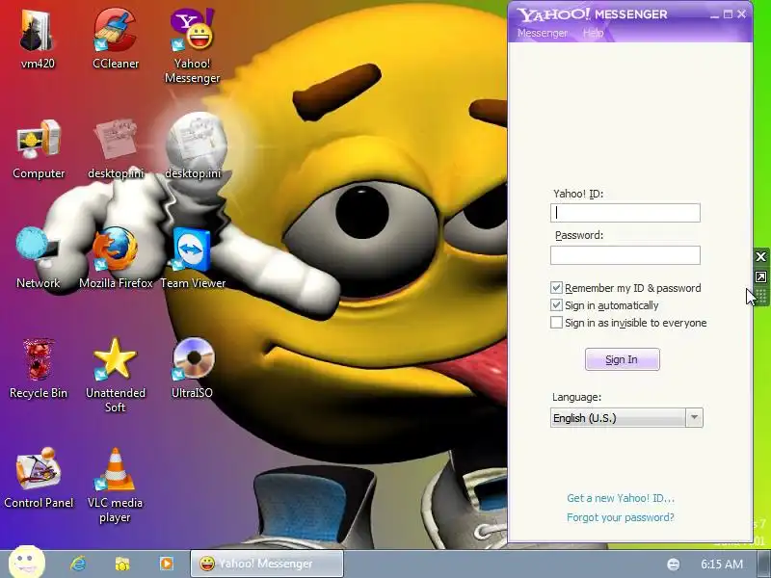Open the file explorer taskbar icon
Screen dimensions: 771x578
[122, 564]
